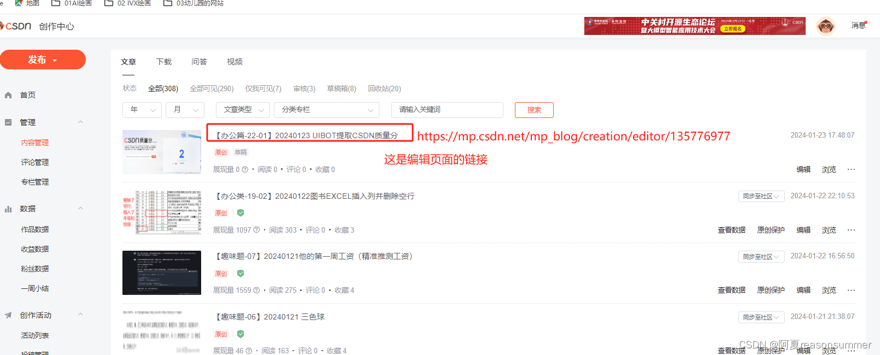The image size is (880, 355).
Task: Collapse the 数据 sidebar section
Action: coord(80,209)
